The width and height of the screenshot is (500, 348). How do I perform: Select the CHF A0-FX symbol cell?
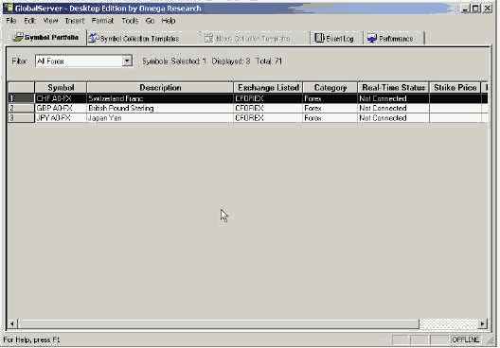point(61,98)
